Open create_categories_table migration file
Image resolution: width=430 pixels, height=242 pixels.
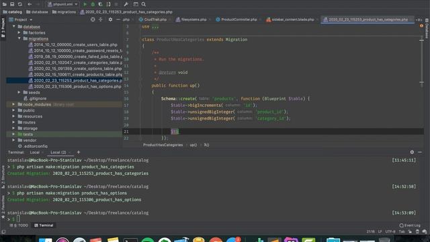coord(75,63)
